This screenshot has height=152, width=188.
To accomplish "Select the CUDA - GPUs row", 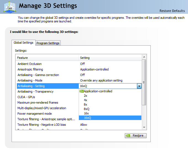I will coord(48,97).
